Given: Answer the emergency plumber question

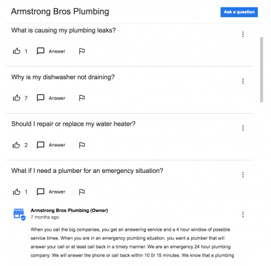Looking at the screenshot, I should [x=51, y=192].
